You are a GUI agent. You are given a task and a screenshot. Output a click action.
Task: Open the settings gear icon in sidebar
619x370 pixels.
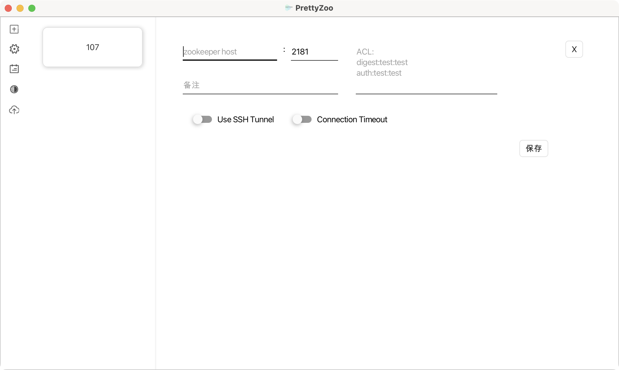click(x=14, y=49)
